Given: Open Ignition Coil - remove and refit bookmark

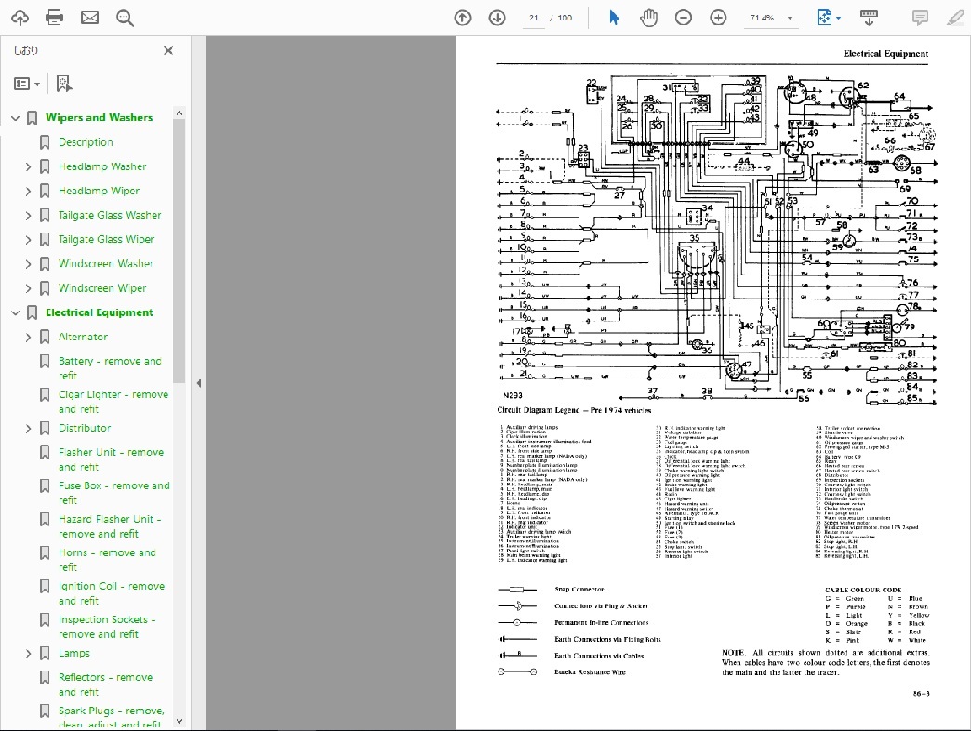Looking at the screenshot, I should pyautogui.click(x=112, y=593).
